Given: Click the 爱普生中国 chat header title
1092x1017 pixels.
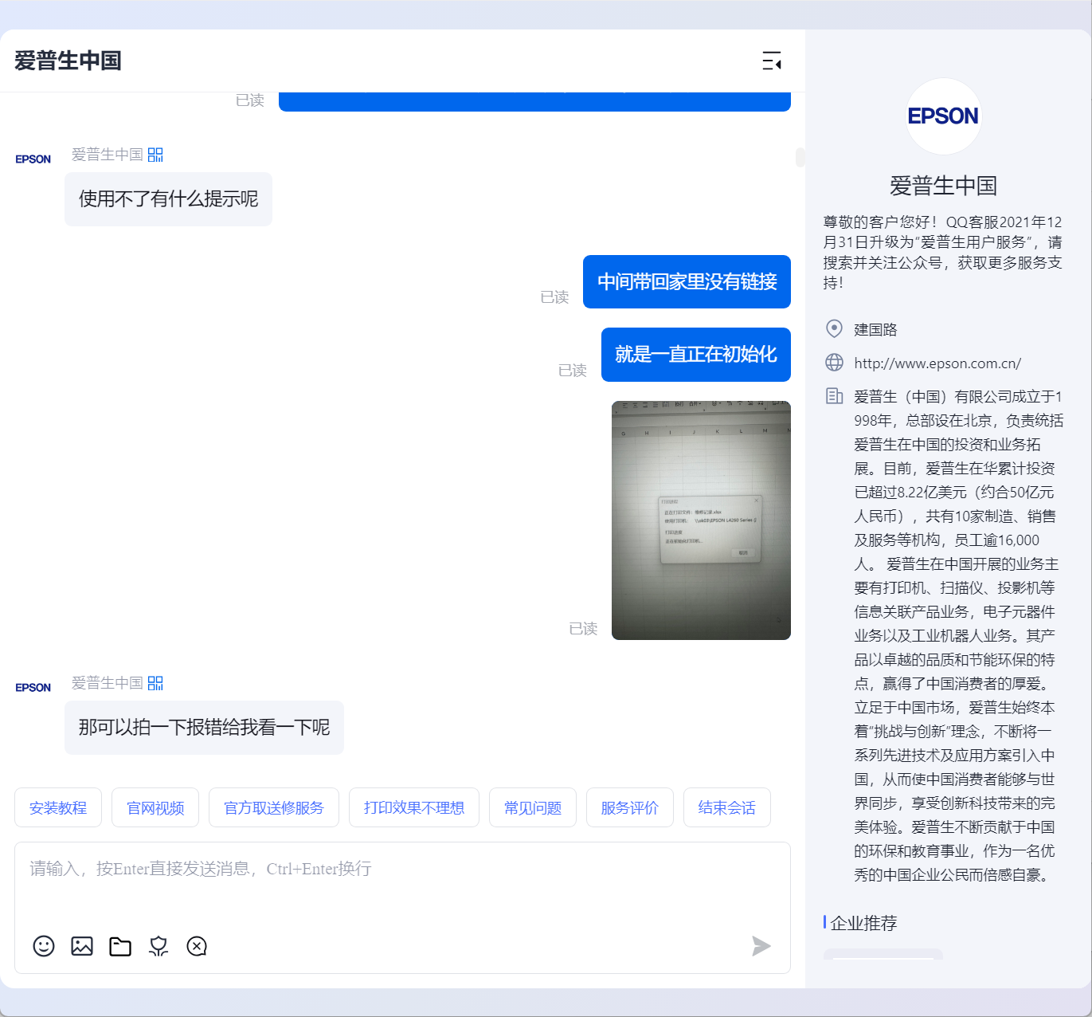Looking at the screenshot, I should click(68, 61).
